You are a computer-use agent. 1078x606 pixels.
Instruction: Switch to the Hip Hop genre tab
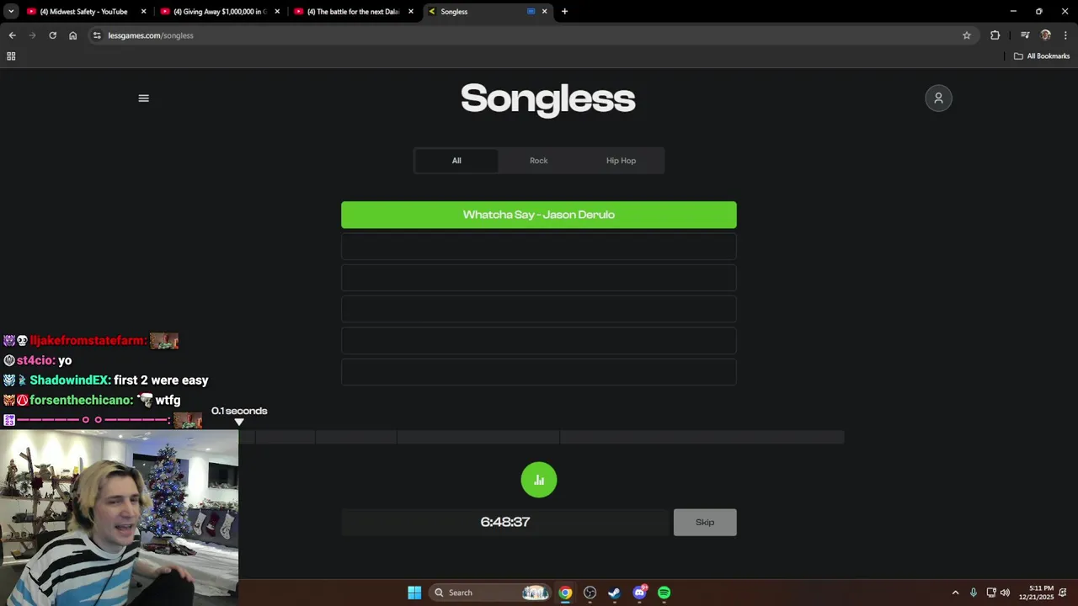pos(622,161)
